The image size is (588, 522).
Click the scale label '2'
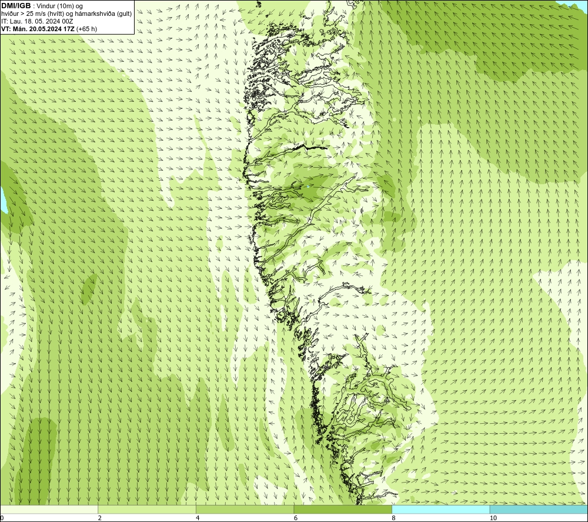coord(100,518)
